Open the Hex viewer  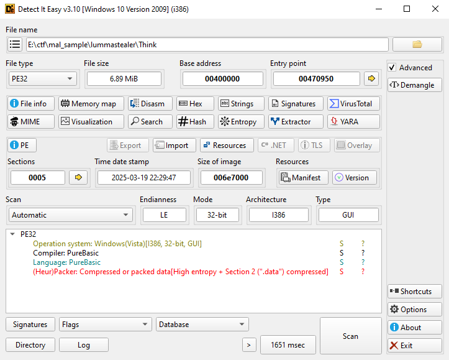coord(195,103)
